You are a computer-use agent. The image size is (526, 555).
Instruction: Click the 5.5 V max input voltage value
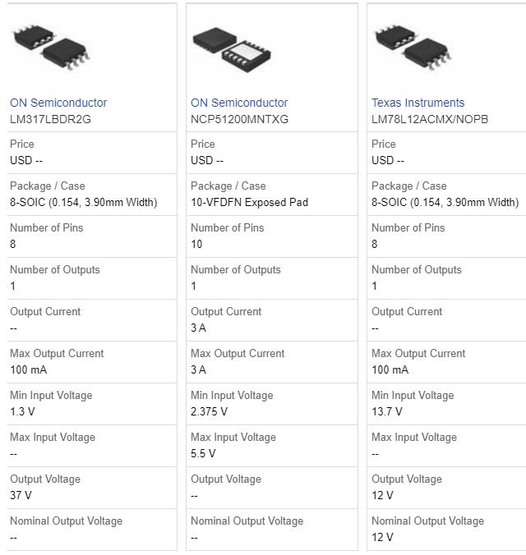point(203,453)
